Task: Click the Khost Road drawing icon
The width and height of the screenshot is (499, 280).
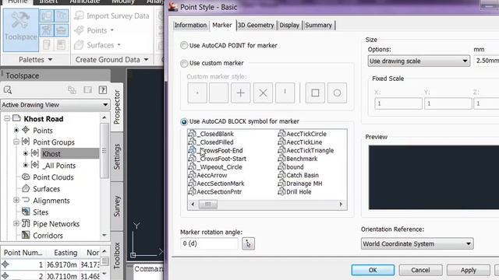Action: click(x=16, y=118)
